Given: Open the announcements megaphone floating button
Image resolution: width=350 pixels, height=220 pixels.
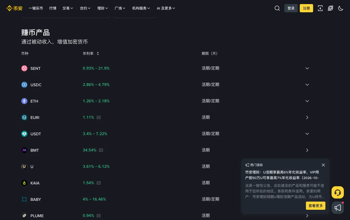Looking at the screenshot, I should (338, 208).
